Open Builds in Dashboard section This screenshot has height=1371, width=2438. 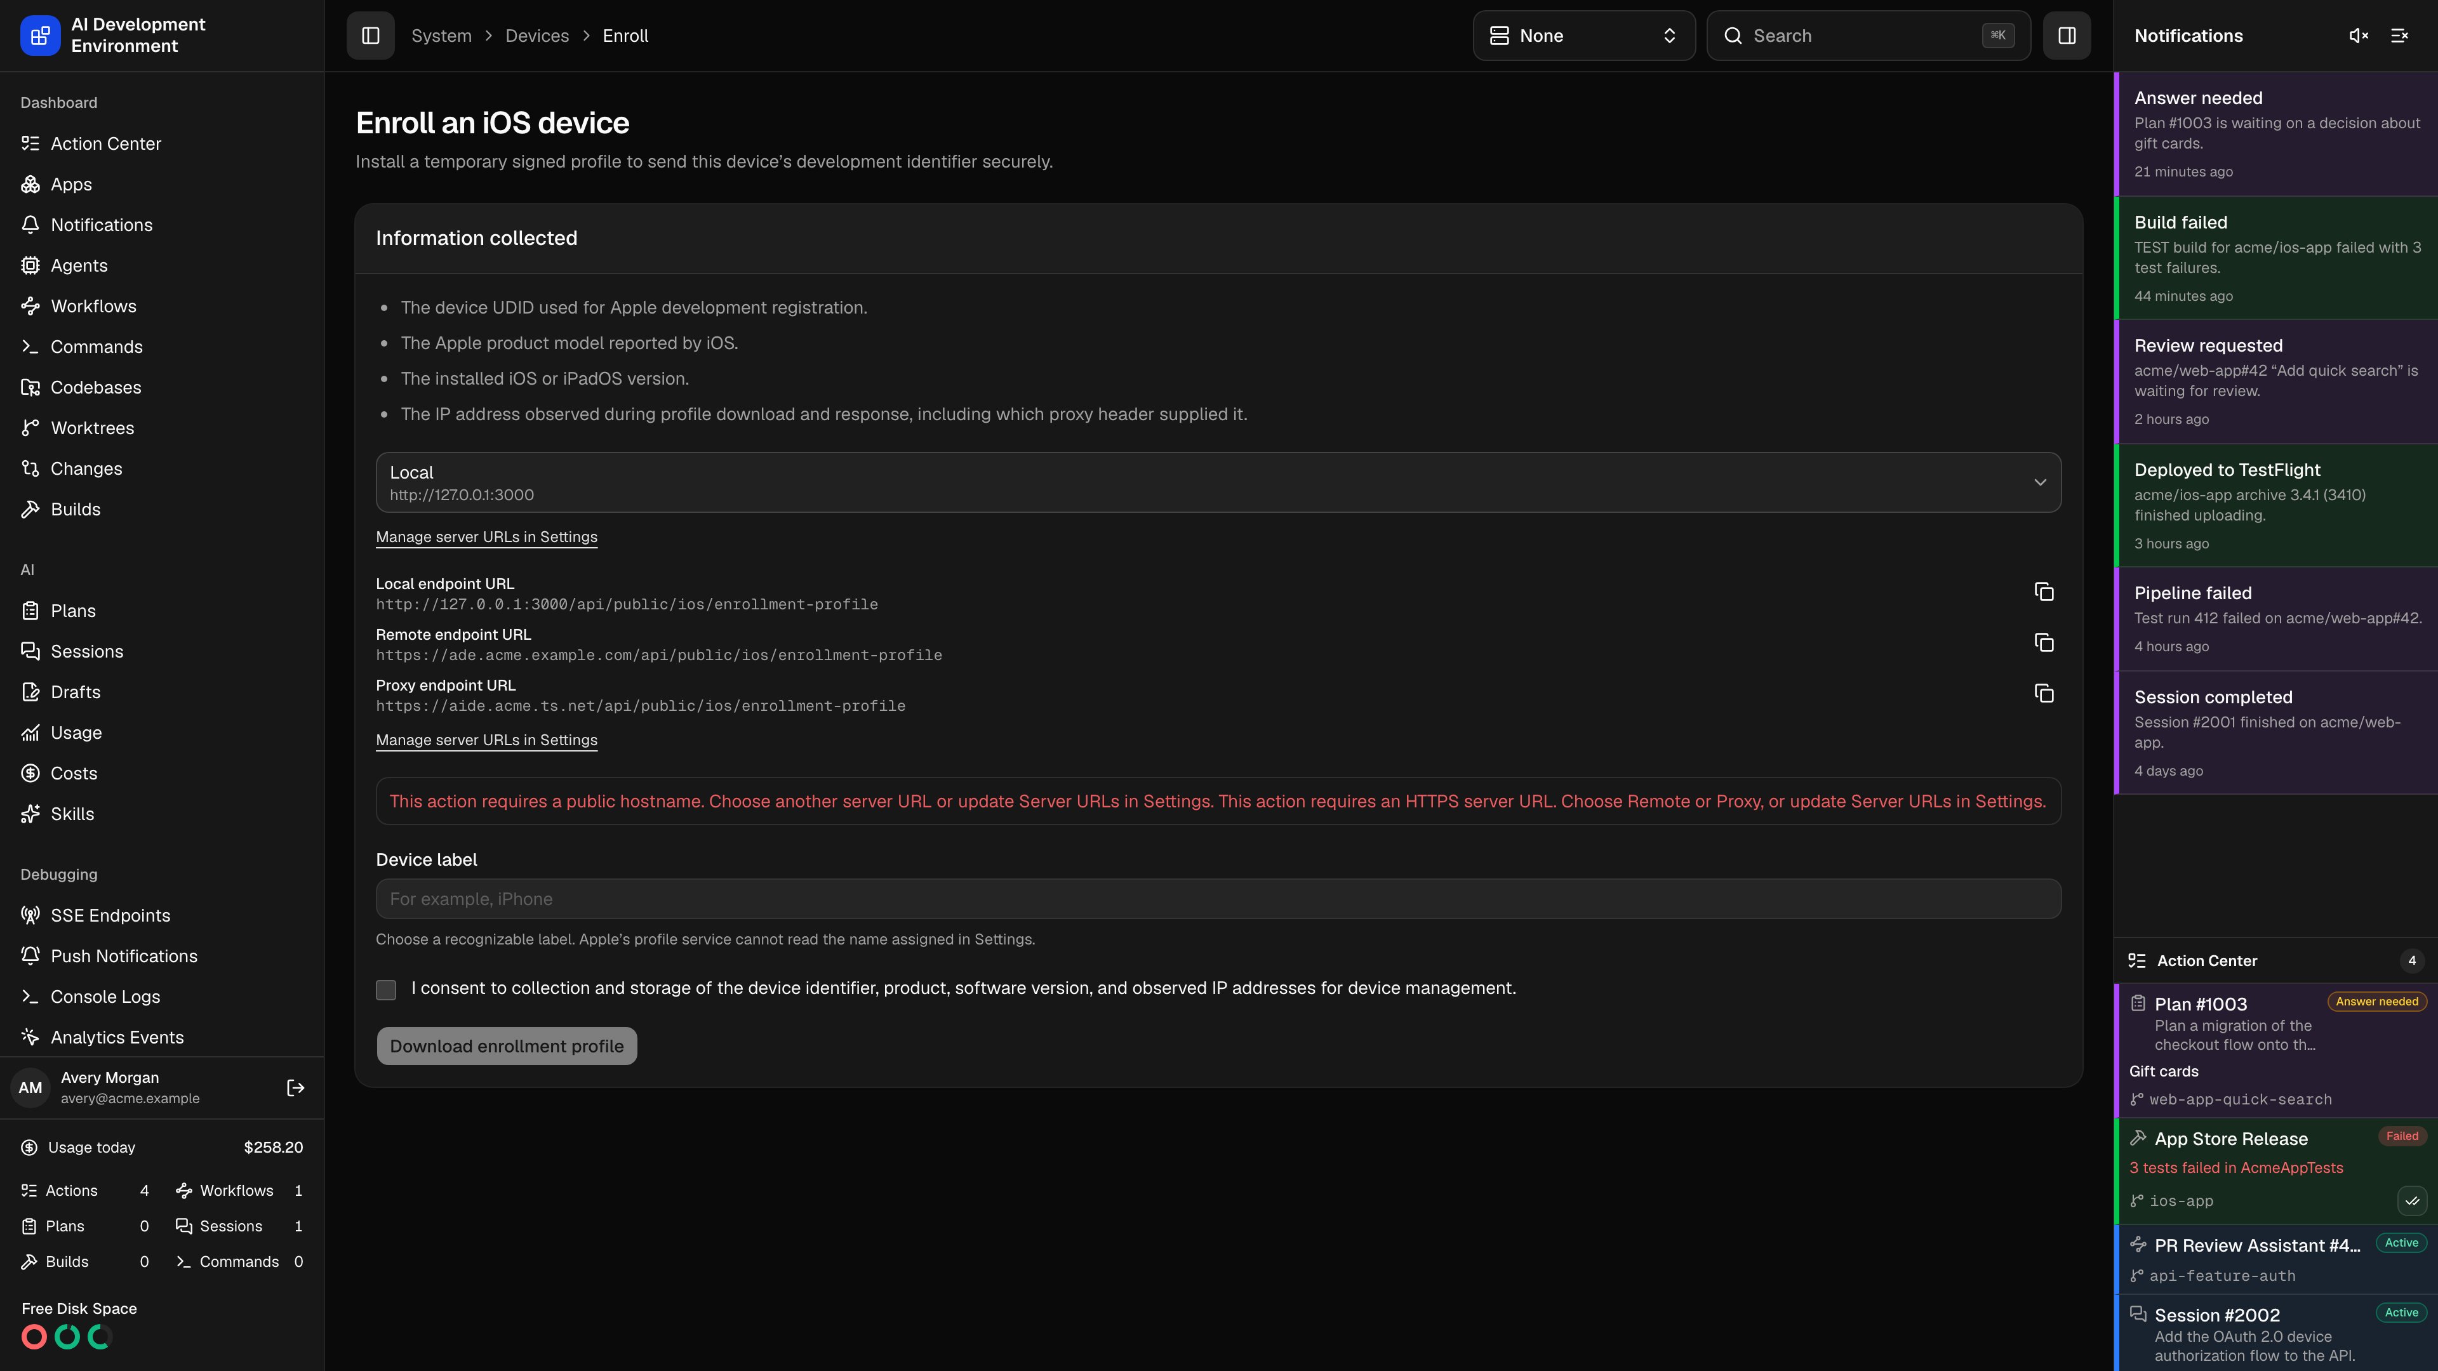162,510
